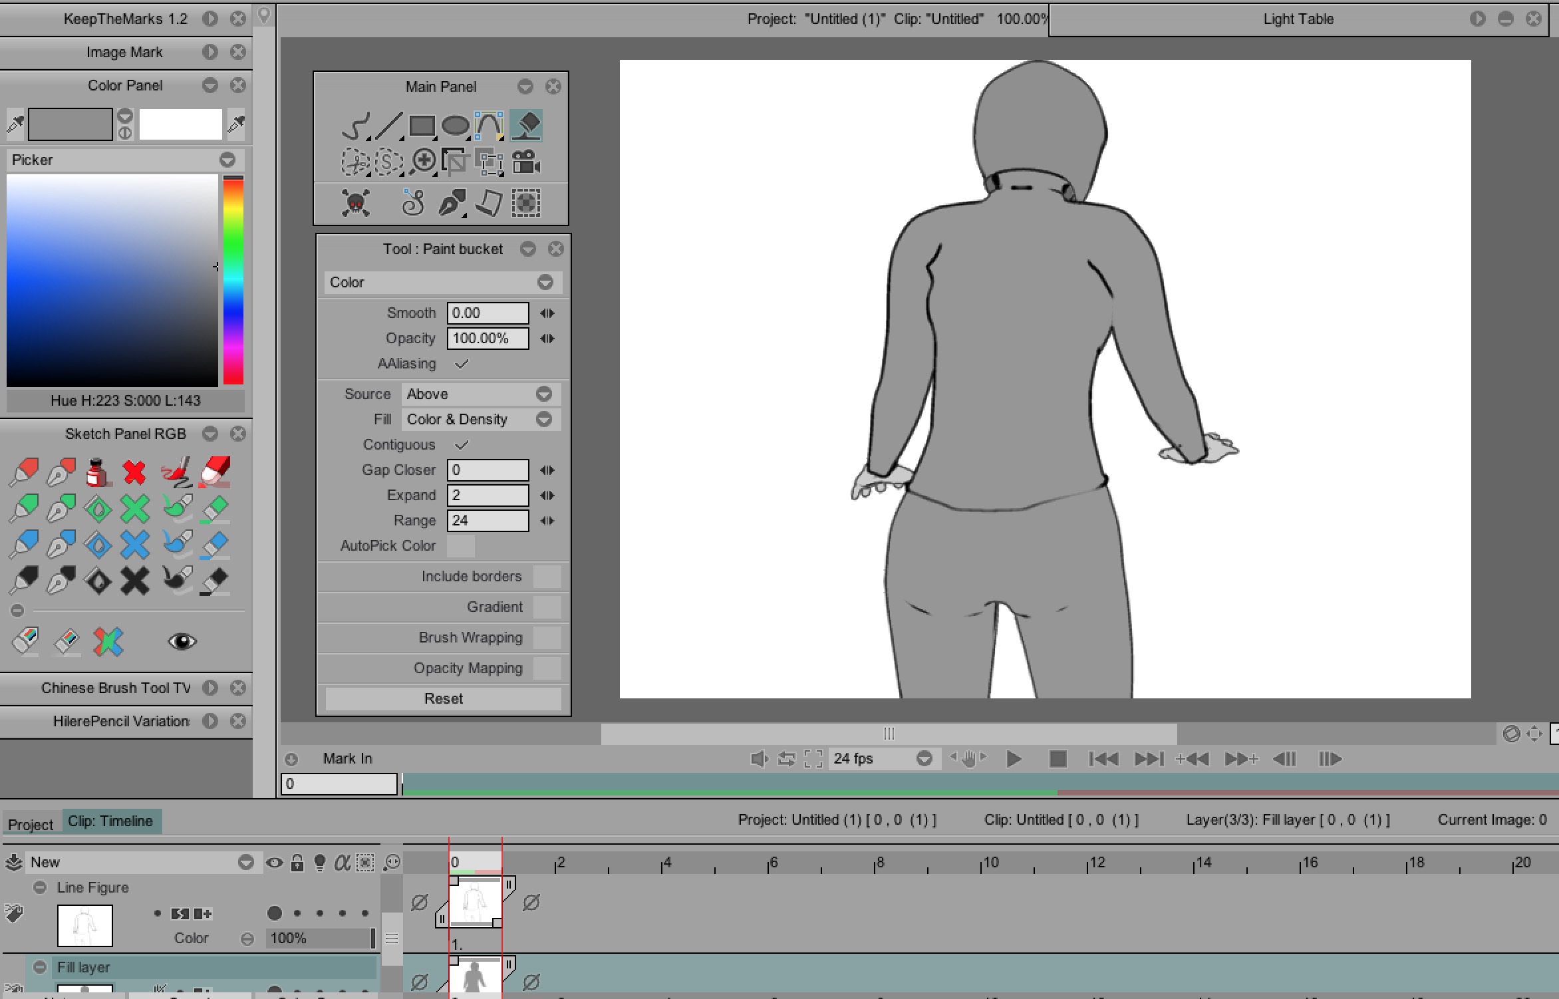Click the Mark In frame number field
1559x999 pixels.
tap(339, 784)
